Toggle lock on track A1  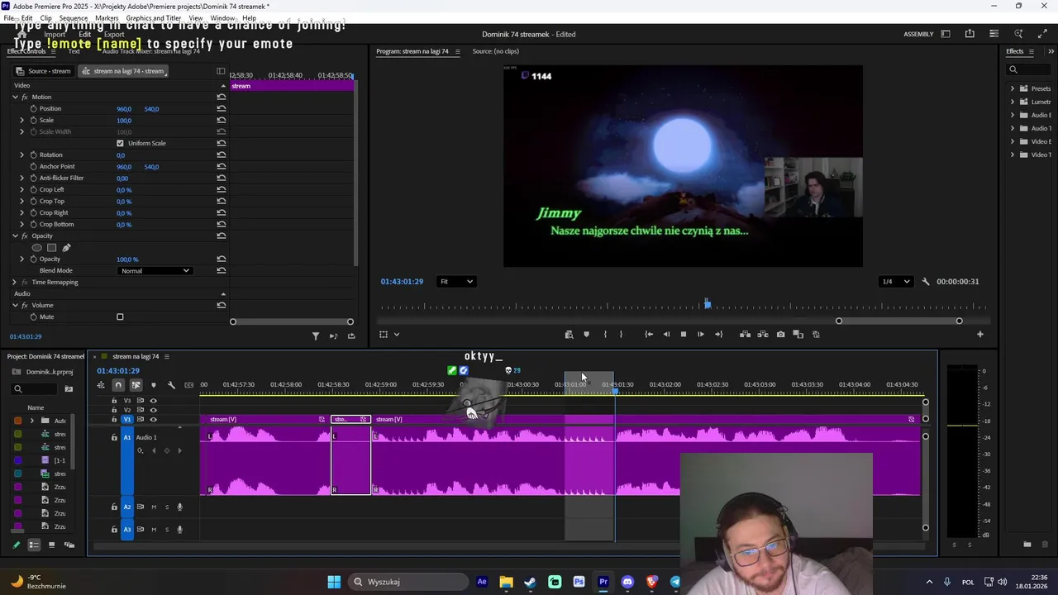(114, 437)
